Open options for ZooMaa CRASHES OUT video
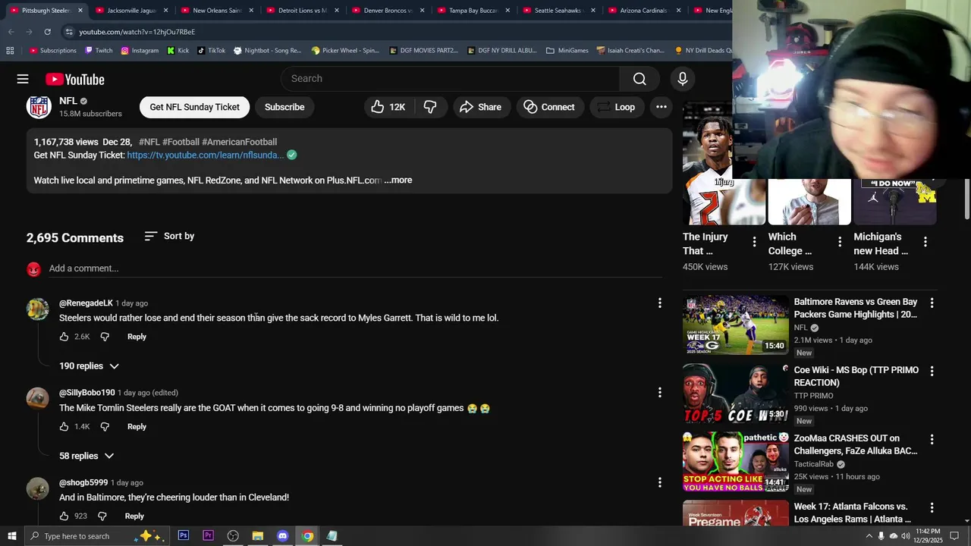The image size is (971, 546). coord(932,440)
